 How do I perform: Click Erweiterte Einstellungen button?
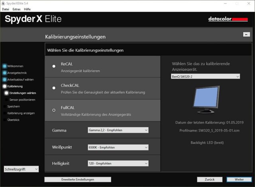78,179
